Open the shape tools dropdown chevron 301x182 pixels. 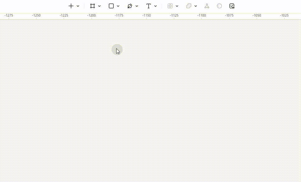[118, 6]
